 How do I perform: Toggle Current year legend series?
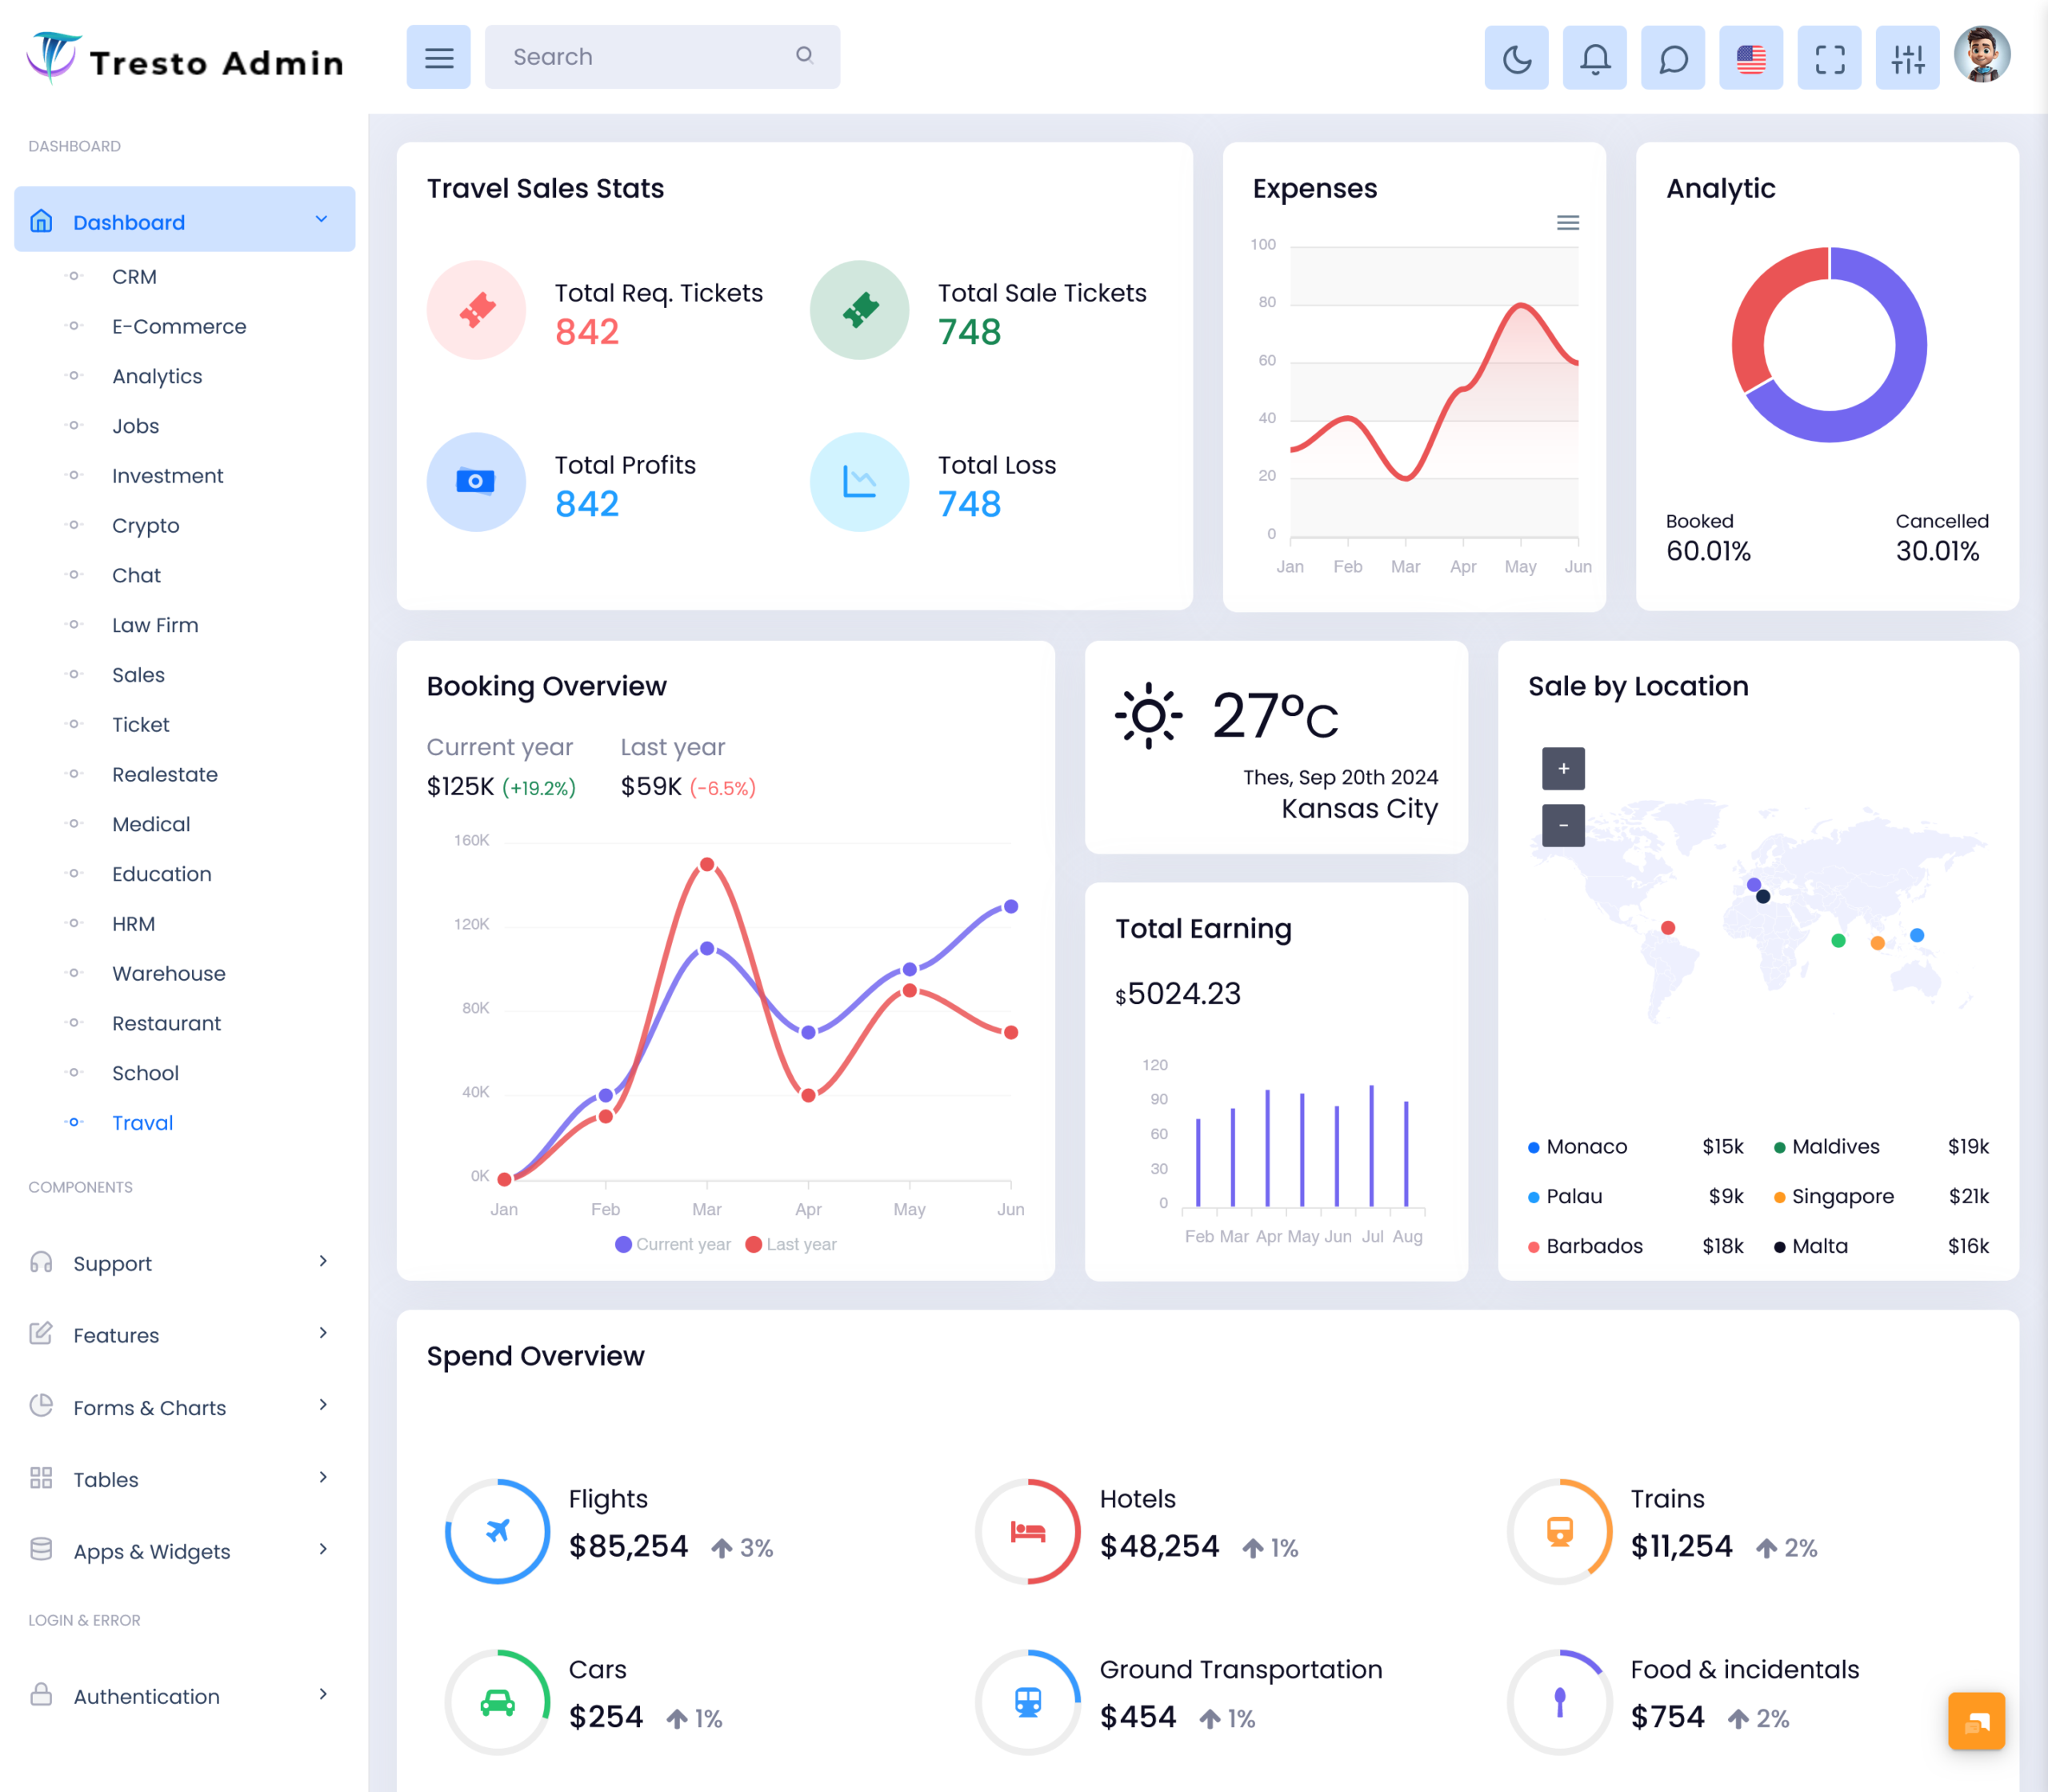point(673,1244)
